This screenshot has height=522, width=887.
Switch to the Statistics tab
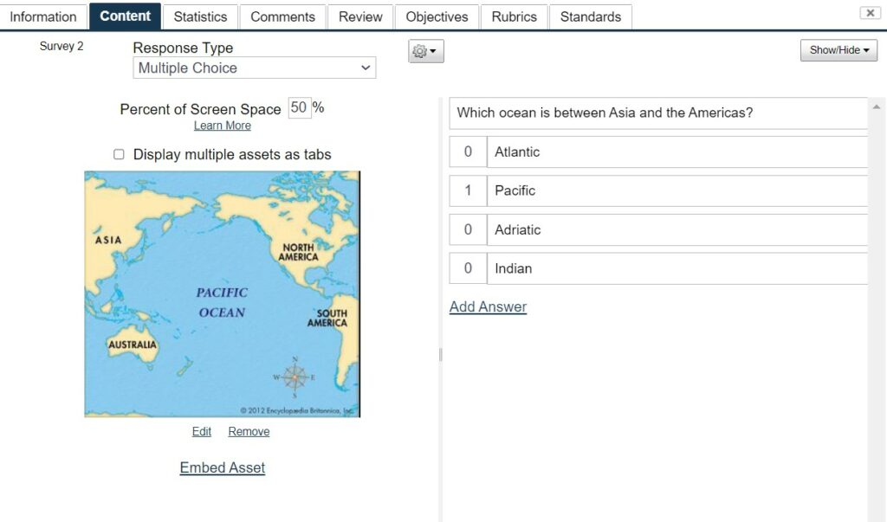point(200,17)
